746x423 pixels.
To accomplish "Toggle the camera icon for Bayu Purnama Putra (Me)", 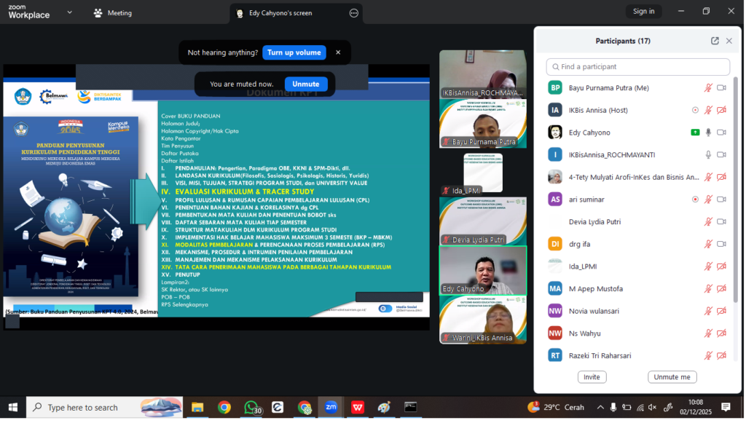I will click(x=721, y=88).
